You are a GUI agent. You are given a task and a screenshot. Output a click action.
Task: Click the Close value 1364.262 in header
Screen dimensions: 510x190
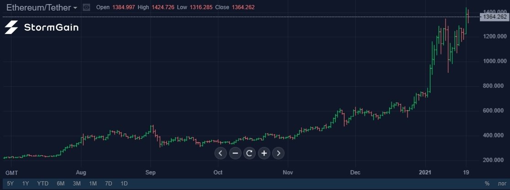click(x=243, y=7)
